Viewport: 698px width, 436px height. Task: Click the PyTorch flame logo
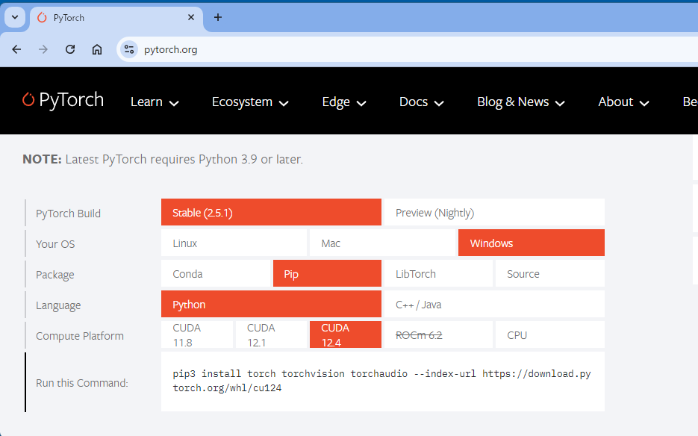(28, 100)
